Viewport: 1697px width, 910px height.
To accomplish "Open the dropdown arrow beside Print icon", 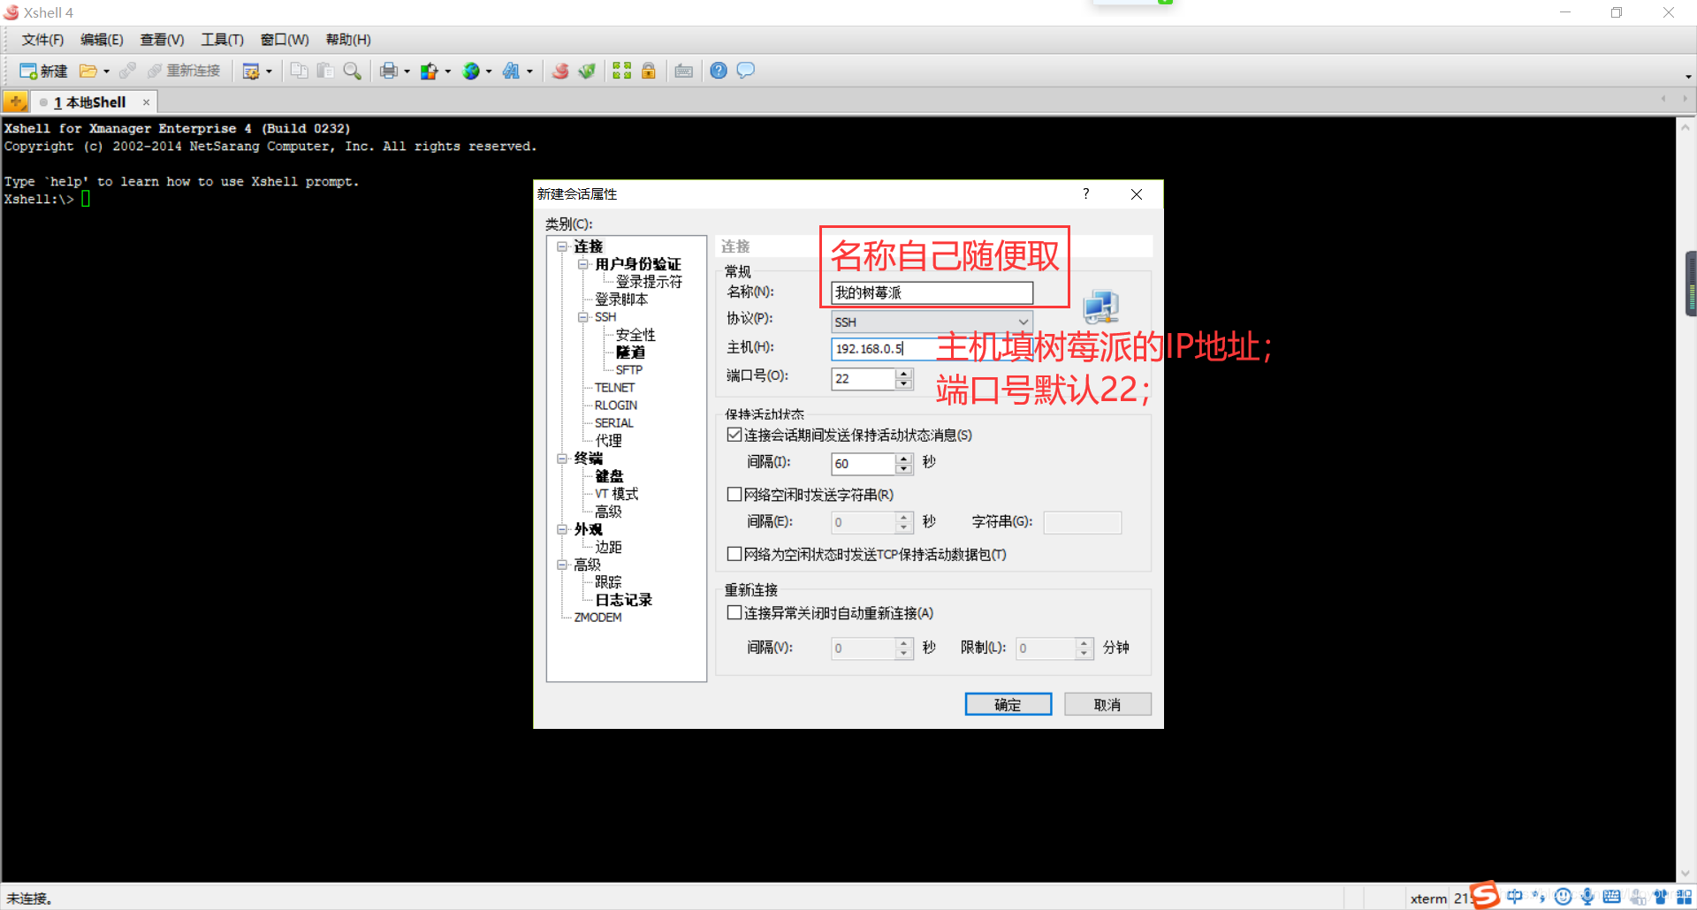I will click(x=407, y=71).
